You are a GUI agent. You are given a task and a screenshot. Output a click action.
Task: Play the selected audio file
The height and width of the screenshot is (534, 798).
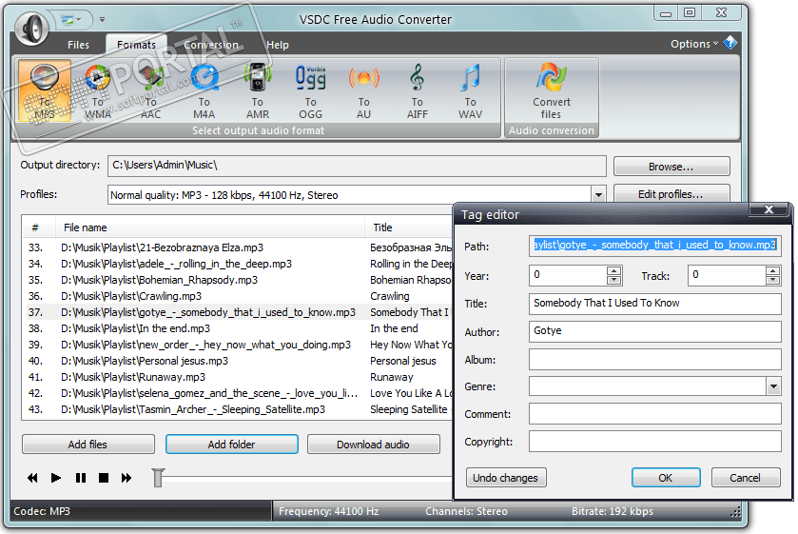tap(56, 478)
